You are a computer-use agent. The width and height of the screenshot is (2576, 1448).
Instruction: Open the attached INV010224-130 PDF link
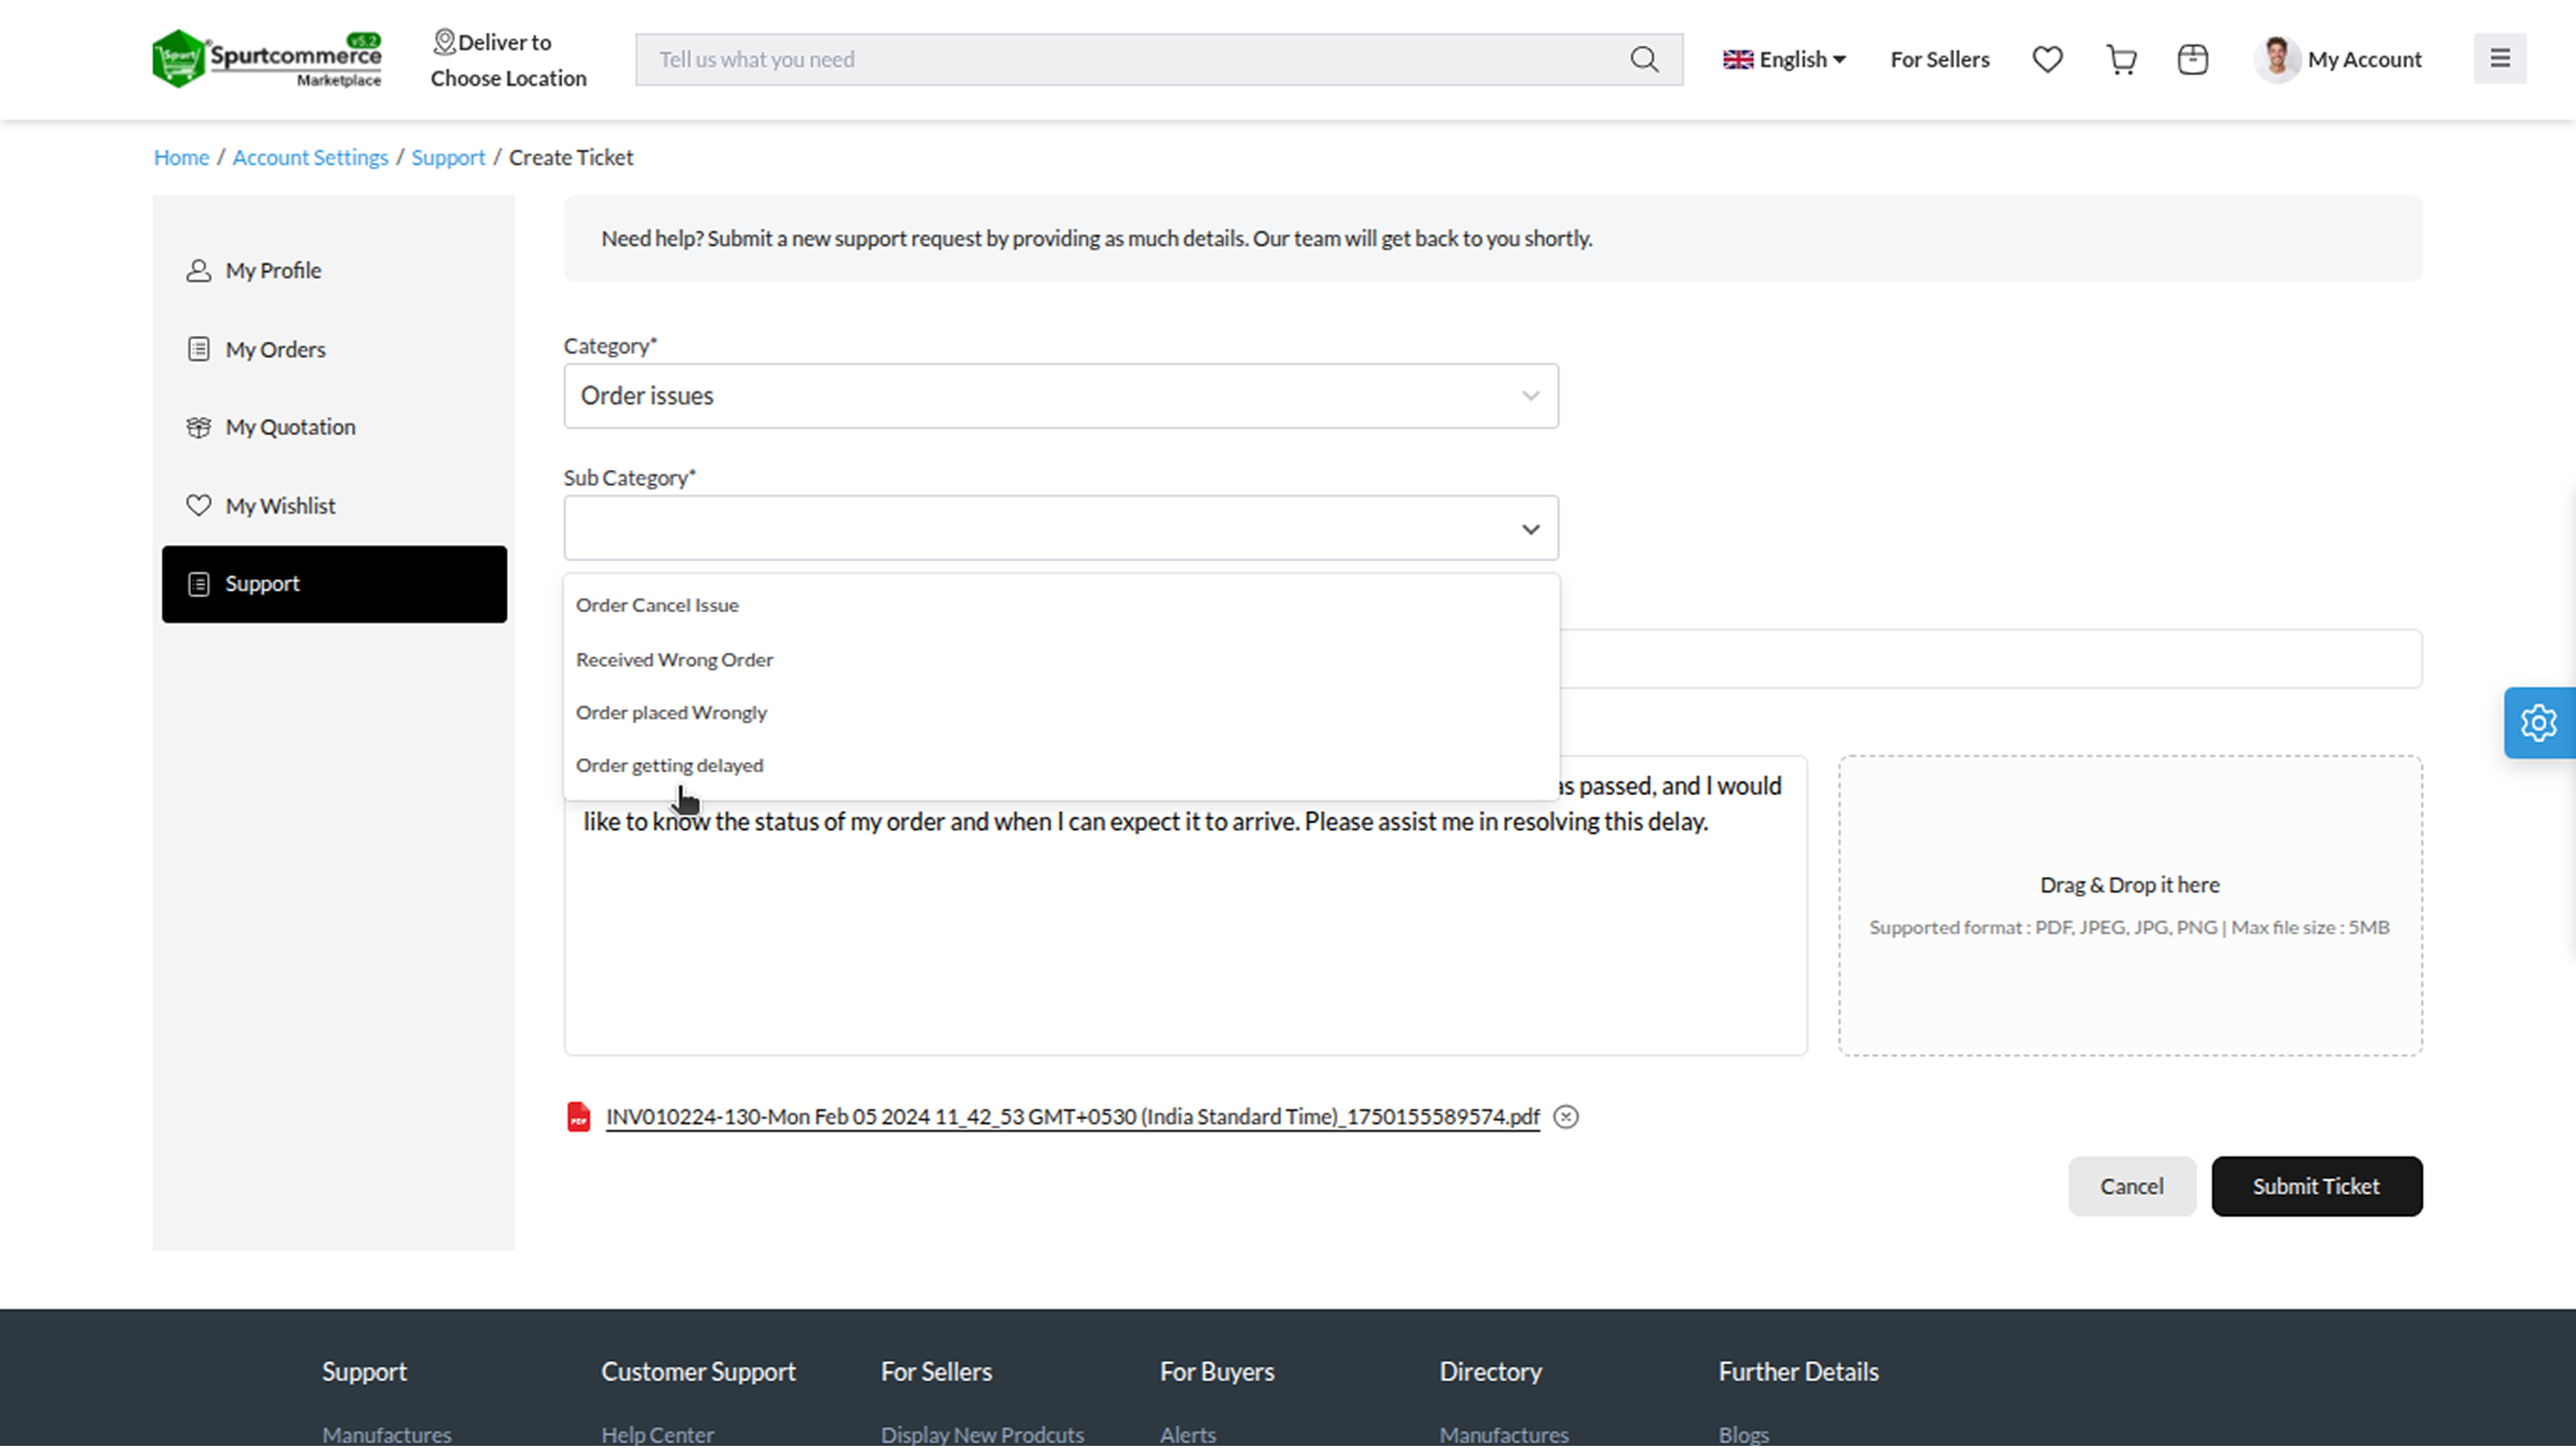(x=1072, y=1117)
